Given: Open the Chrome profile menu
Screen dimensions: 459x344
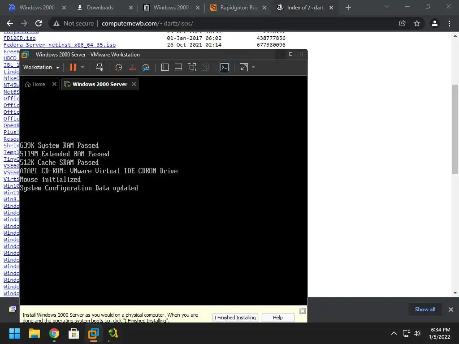Looking at the screenshot, I should (x=435, y=23).
